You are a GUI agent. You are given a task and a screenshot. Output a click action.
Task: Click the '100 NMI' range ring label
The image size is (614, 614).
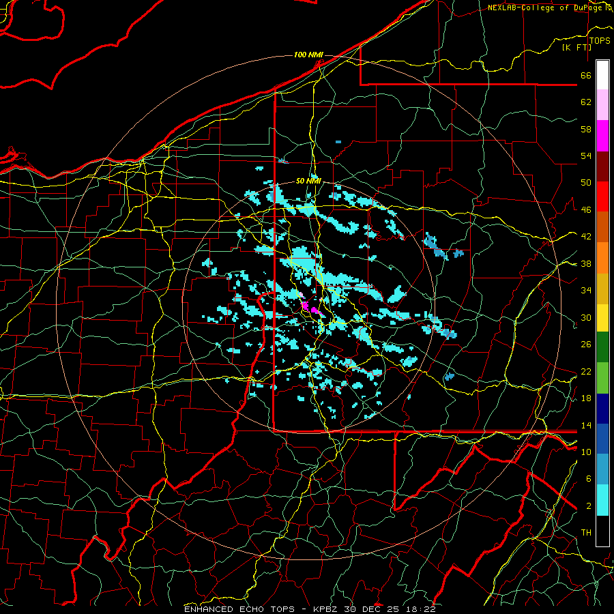[x=308, y=55]
